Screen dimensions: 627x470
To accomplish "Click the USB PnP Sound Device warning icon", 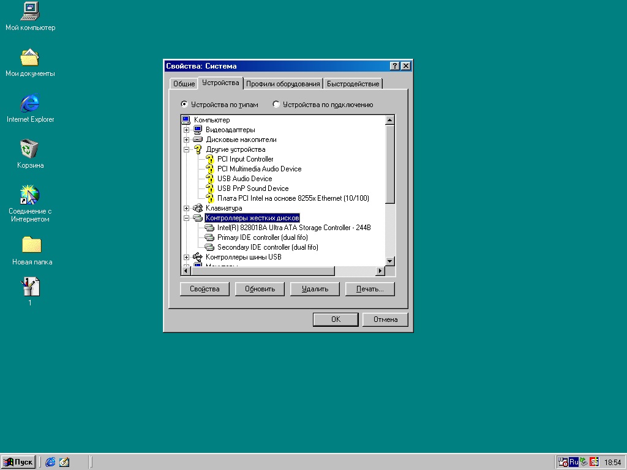I will pyautogui.click(x=210, y=188).
